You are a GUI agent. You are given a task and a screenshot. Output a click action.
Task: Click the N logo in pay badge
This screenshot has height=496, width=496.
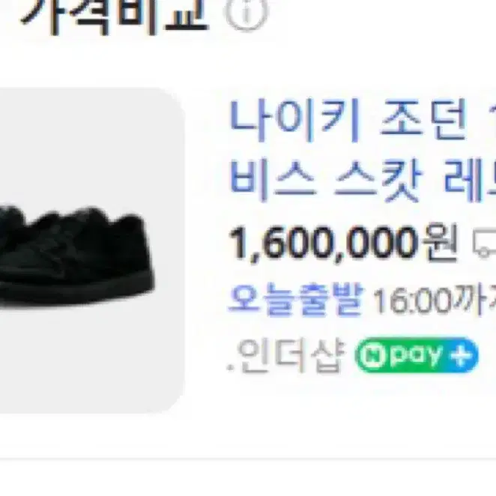click(x=374, y=355)
